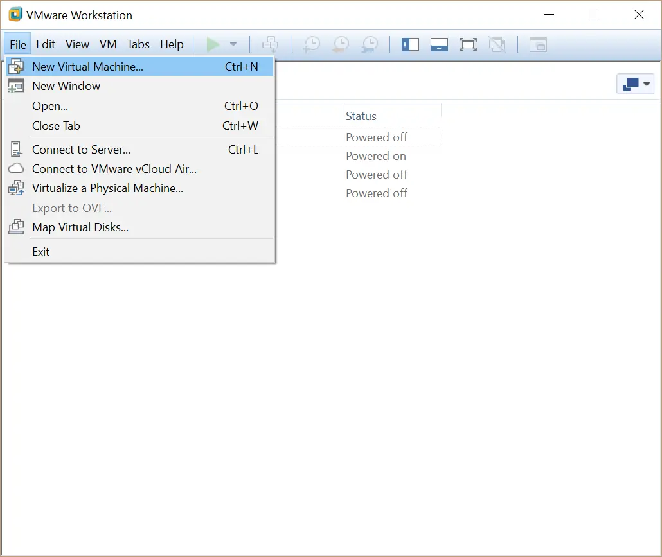The height and width of the screenshot is (557, 662).
Task: Click the Unity mode toolbar icon
Action: (497, 44)
